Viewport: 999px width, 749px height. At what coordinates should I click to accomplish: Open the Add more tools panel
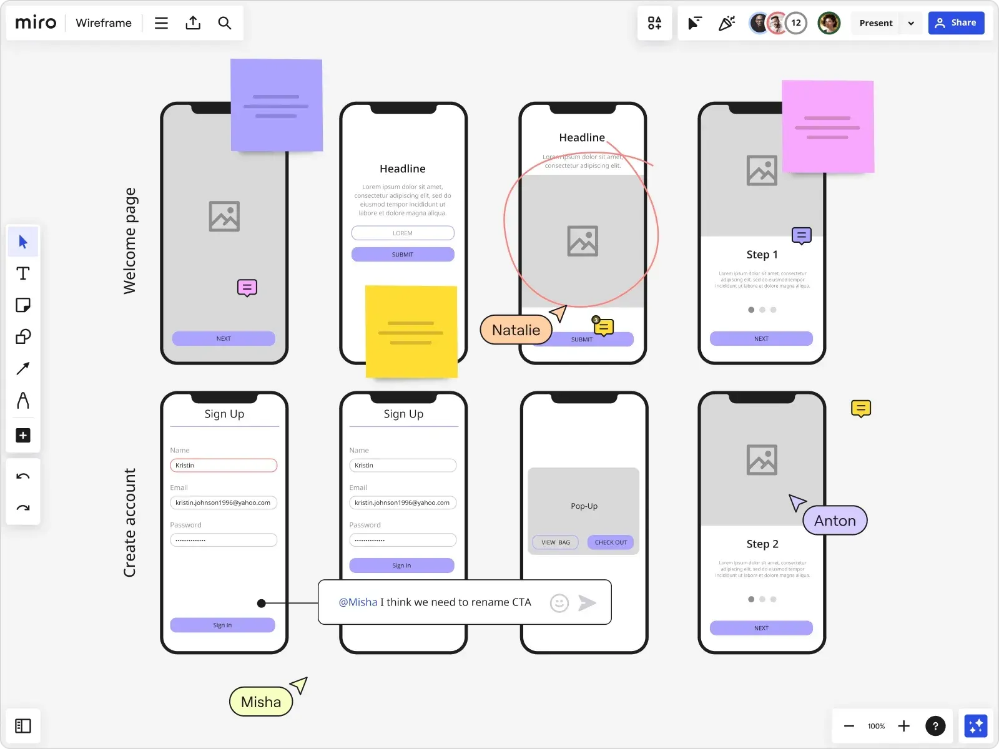(x=23, y=435)
